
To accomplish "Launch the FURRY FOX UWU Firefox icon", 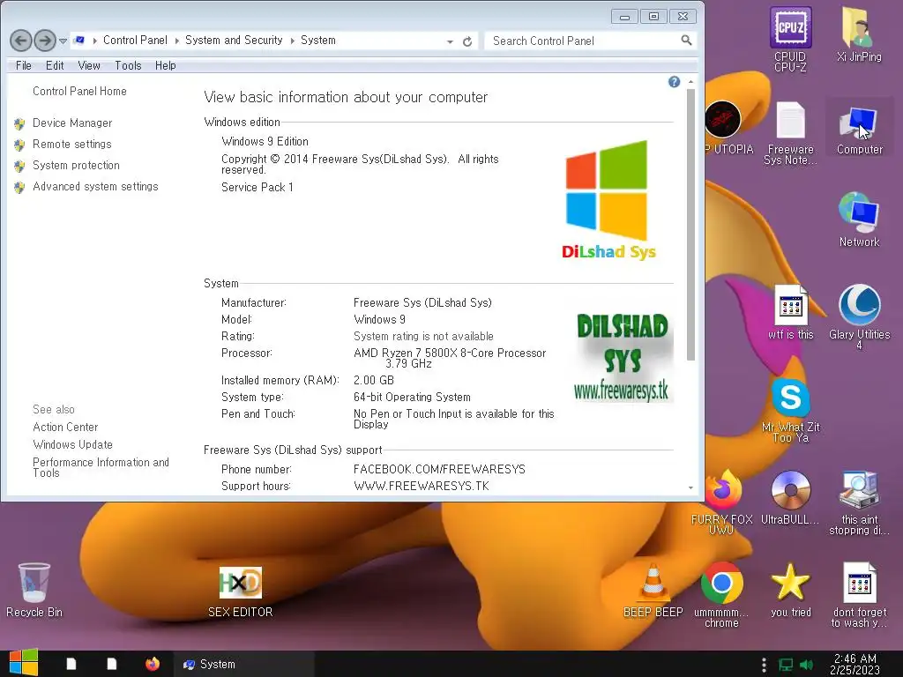I will [x=721, y=502].
